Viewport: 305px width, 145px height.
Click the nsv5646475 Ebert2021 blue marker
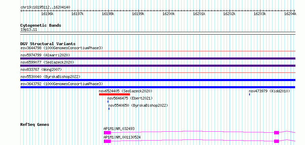(x=108, y=102)
